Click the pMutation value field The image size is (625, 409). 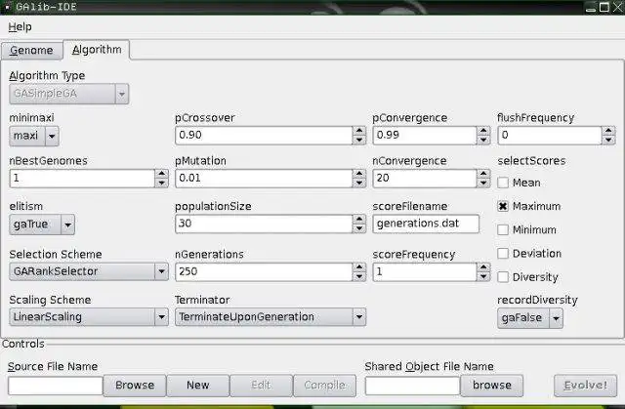tap(264, 179)
